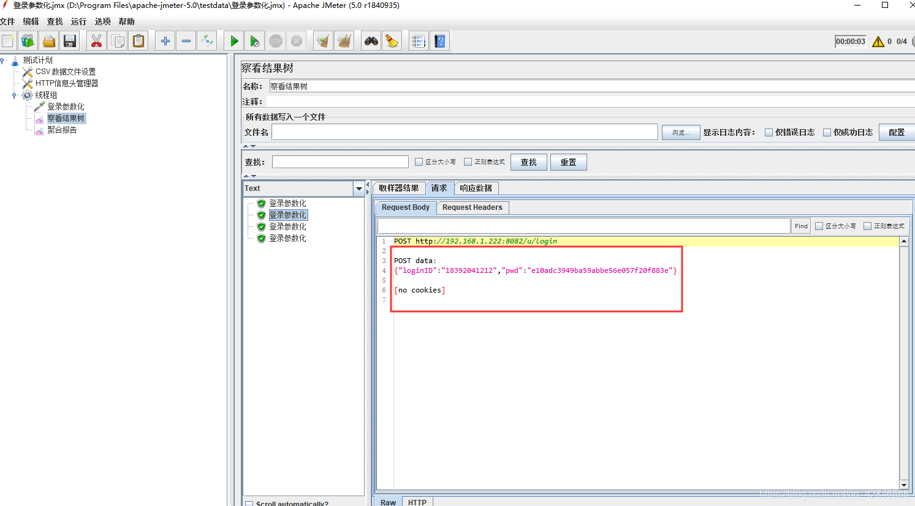Open Function Helper dialog icon
Viewport: 915px width, 506px height.
click(x=419, y=41)
